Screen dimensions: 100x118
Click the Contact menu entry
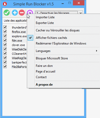pyautogui.click(x=41, y=77)
